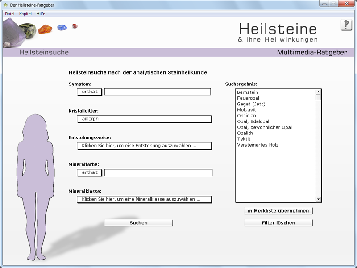This screenshot has height=268, width=357.
Task: Open the Hilfe menu
Action: 41,14
